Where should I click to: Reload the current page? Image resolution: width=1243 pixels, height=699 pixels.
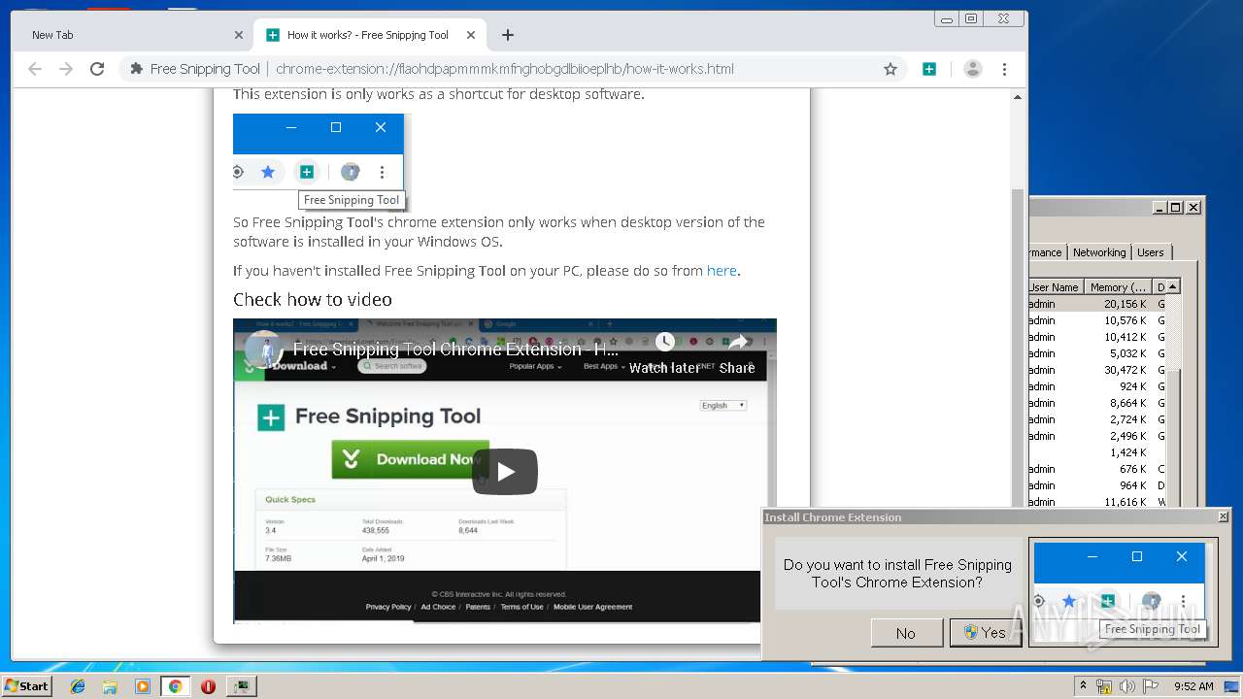coord(97,69)
